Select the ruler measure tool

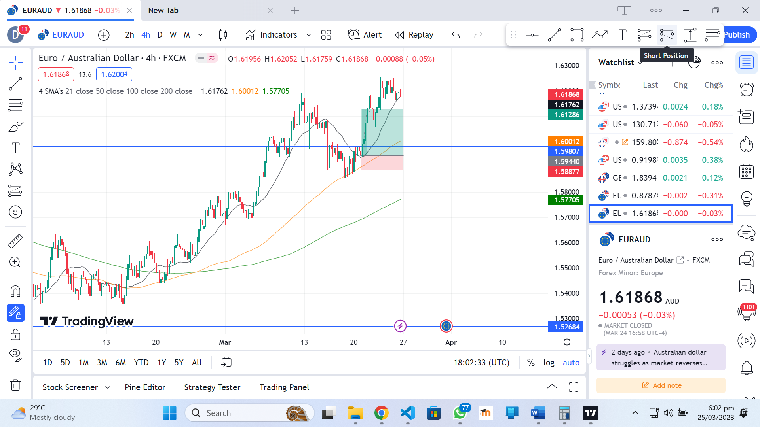tap(15, 241)
